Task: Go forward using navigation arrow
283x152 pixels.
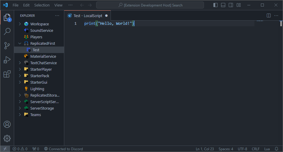Action: [90, 5]
